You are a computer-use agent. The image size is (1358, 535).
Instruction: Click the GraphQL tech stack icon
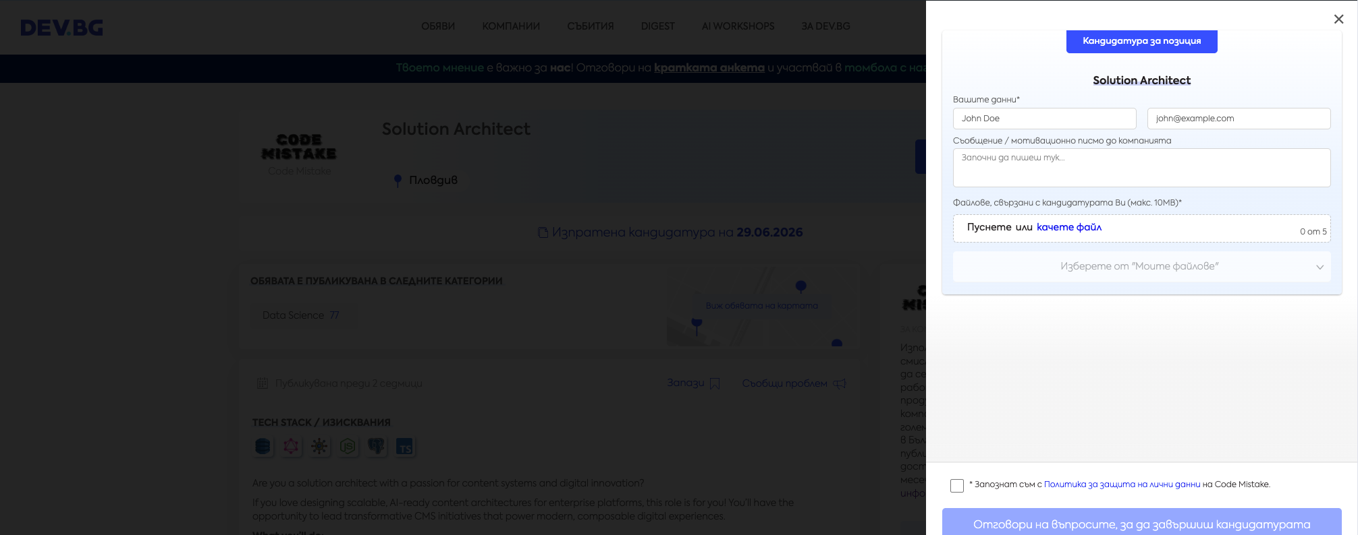(x=291, y=446)
